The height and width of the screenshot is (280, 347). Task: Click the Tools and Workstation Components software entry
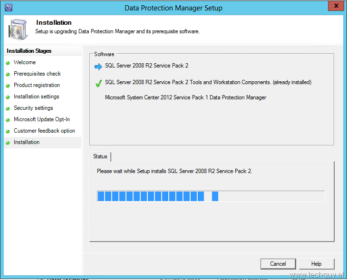coord(208,82)
